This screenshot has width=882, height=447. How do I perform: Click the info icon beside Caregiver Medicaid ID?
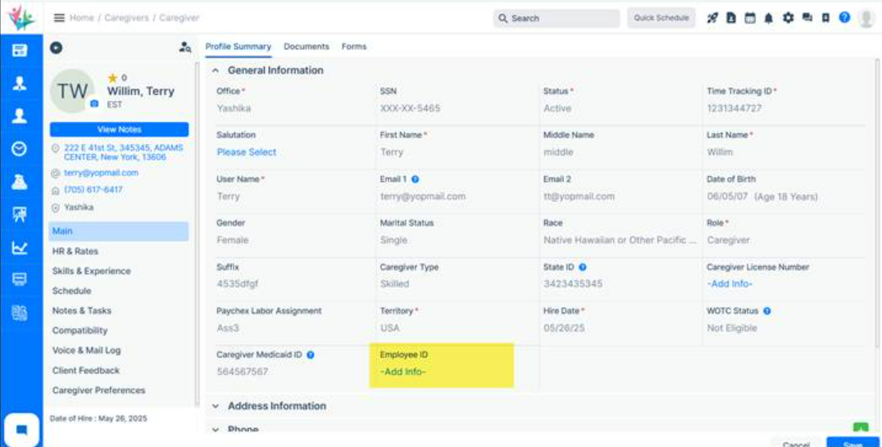(311, 355)
